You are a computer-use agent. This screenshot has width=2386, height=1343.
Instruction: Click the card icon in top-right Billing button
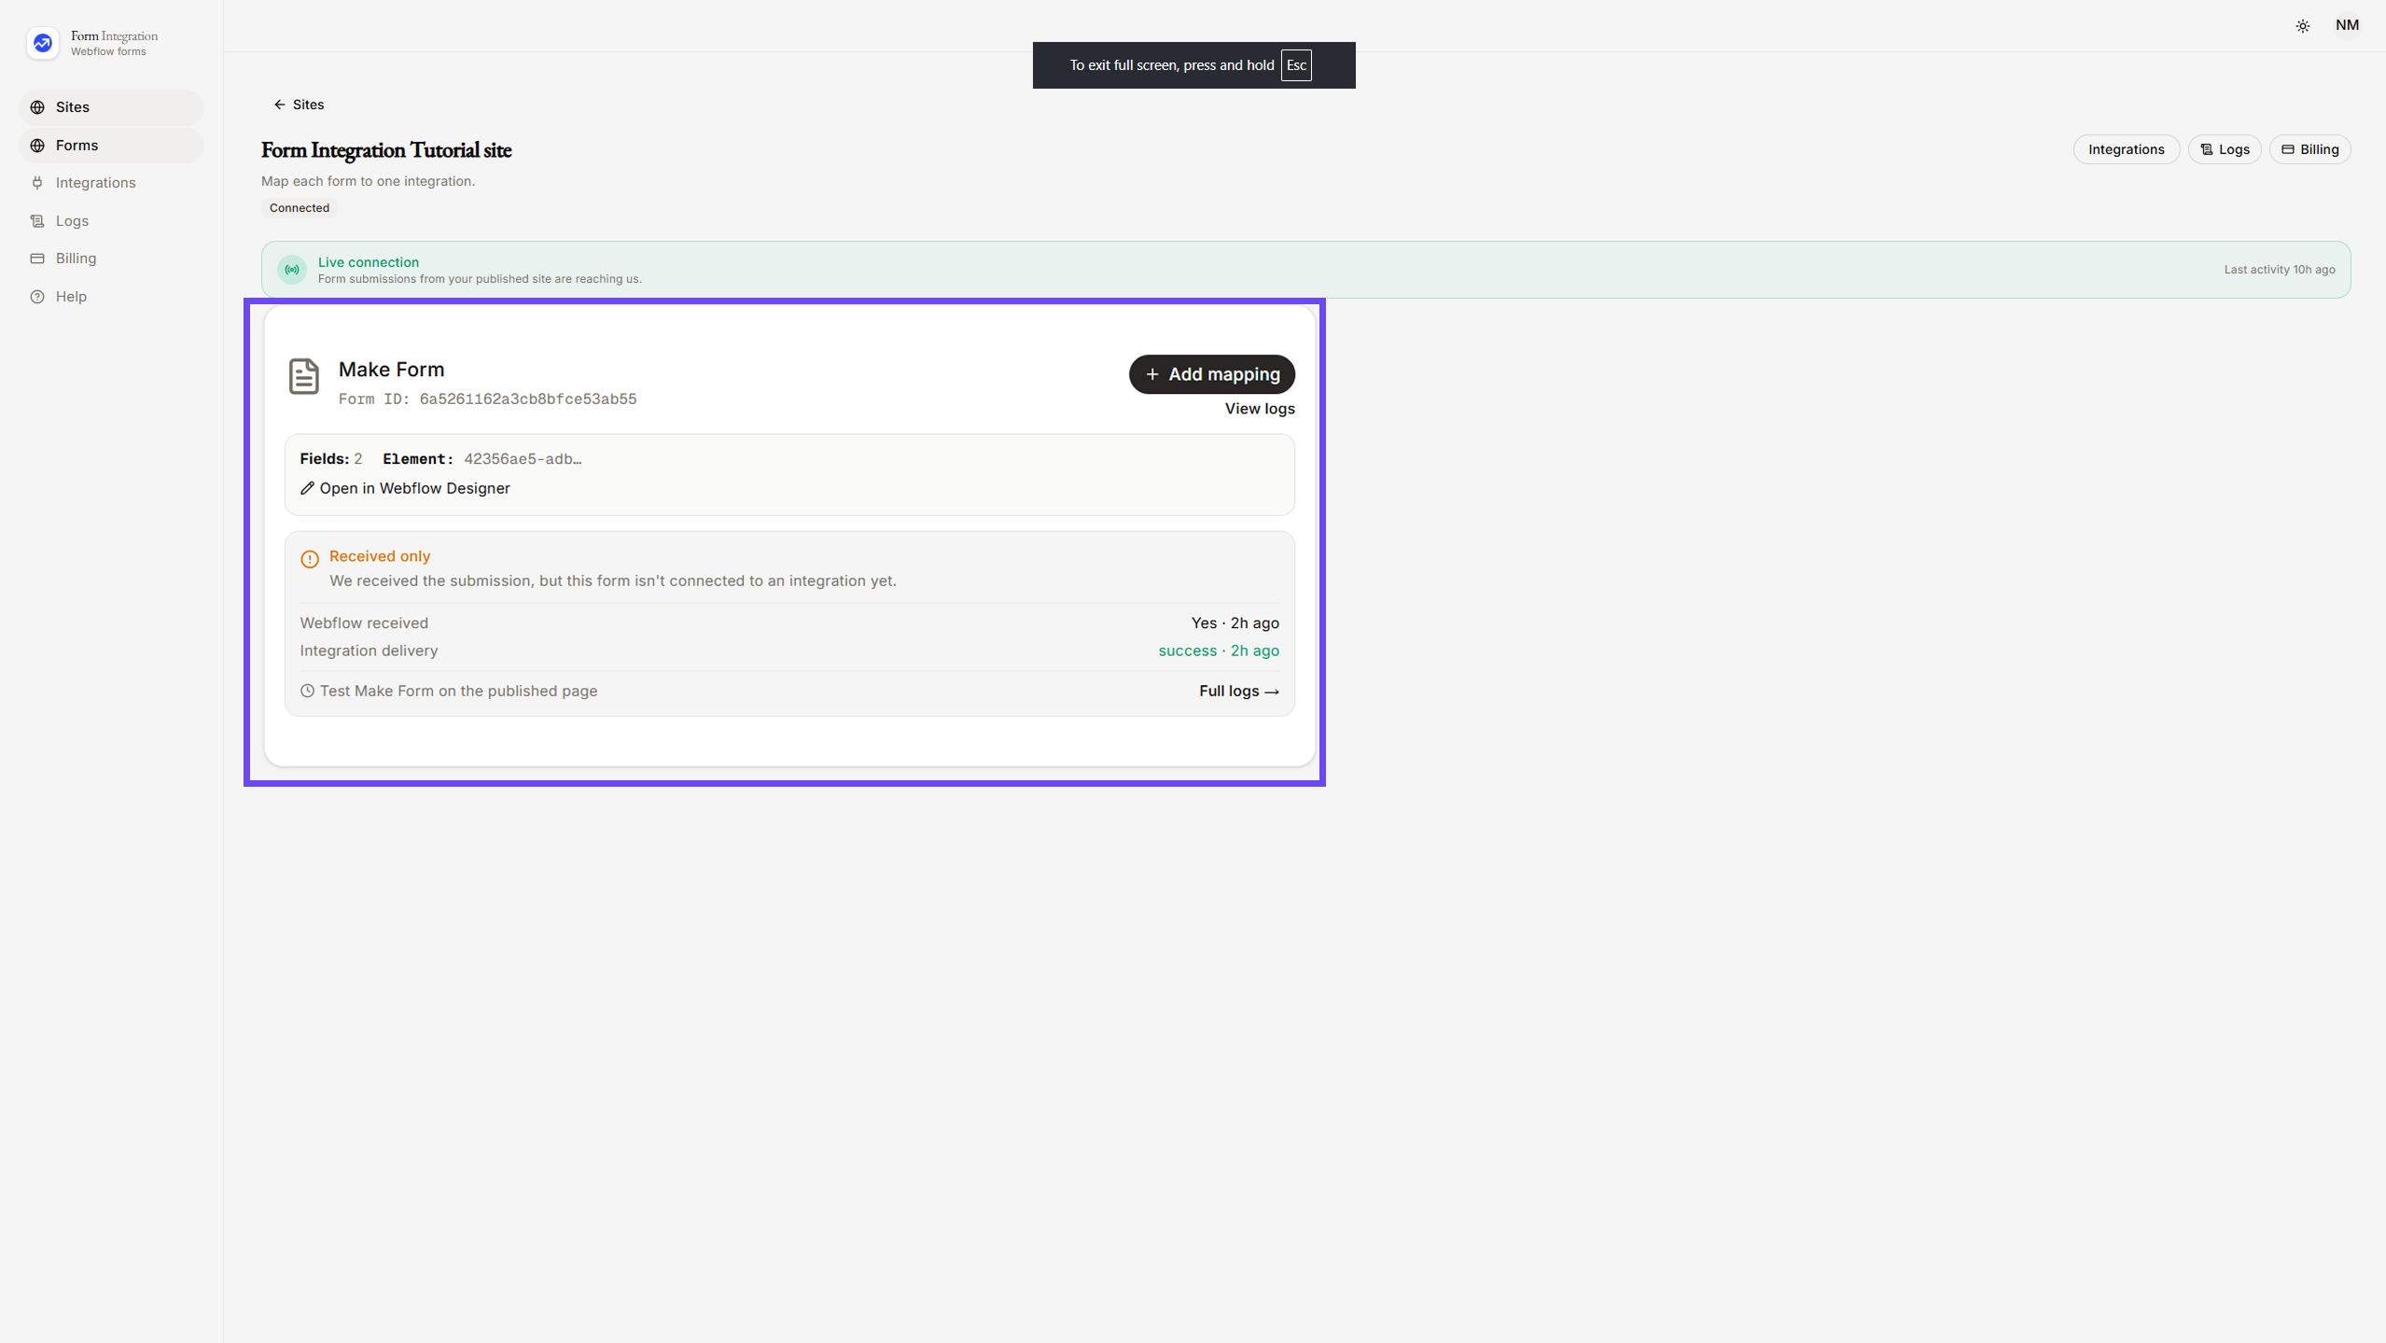point(2288,149)
